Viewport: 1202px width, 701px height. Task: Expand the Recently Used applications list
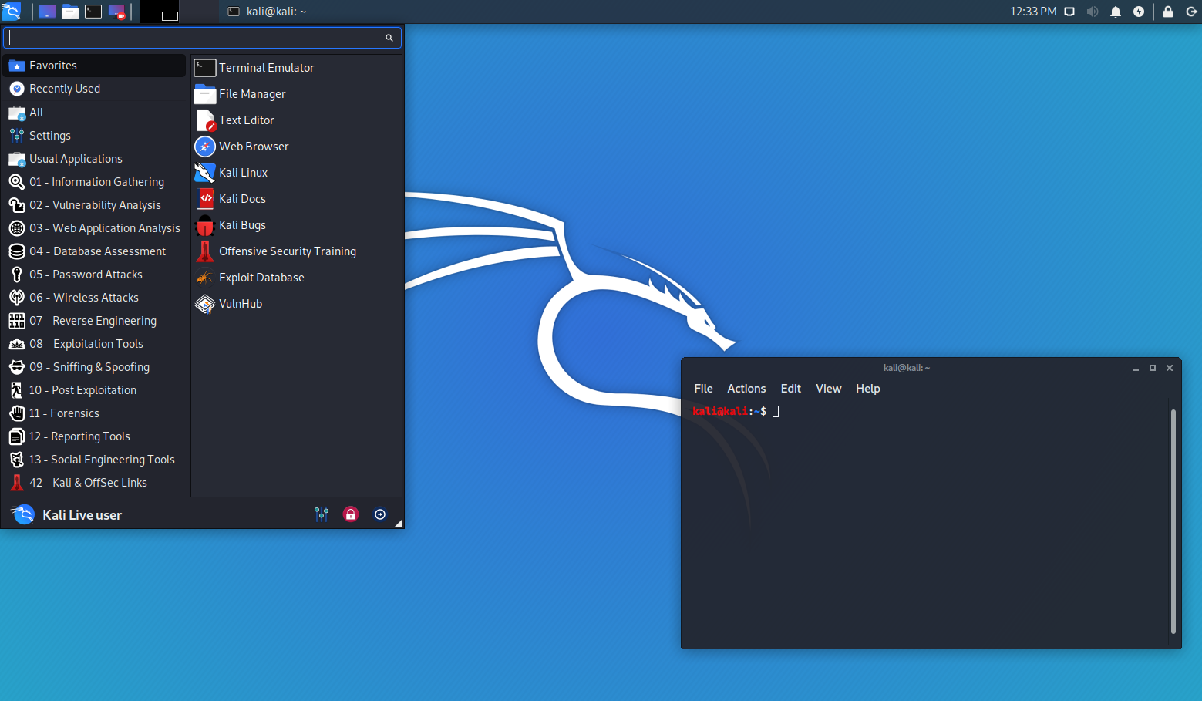pyautogui.click(x=65, y=88)
